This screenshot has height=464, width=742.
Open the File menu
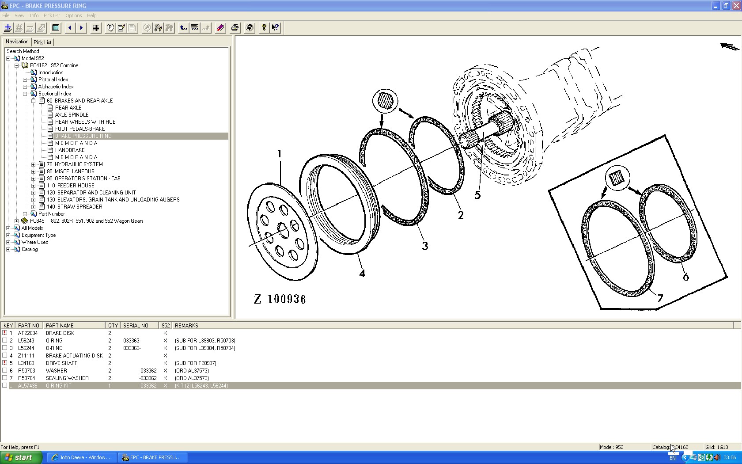[x=6, y=15]
